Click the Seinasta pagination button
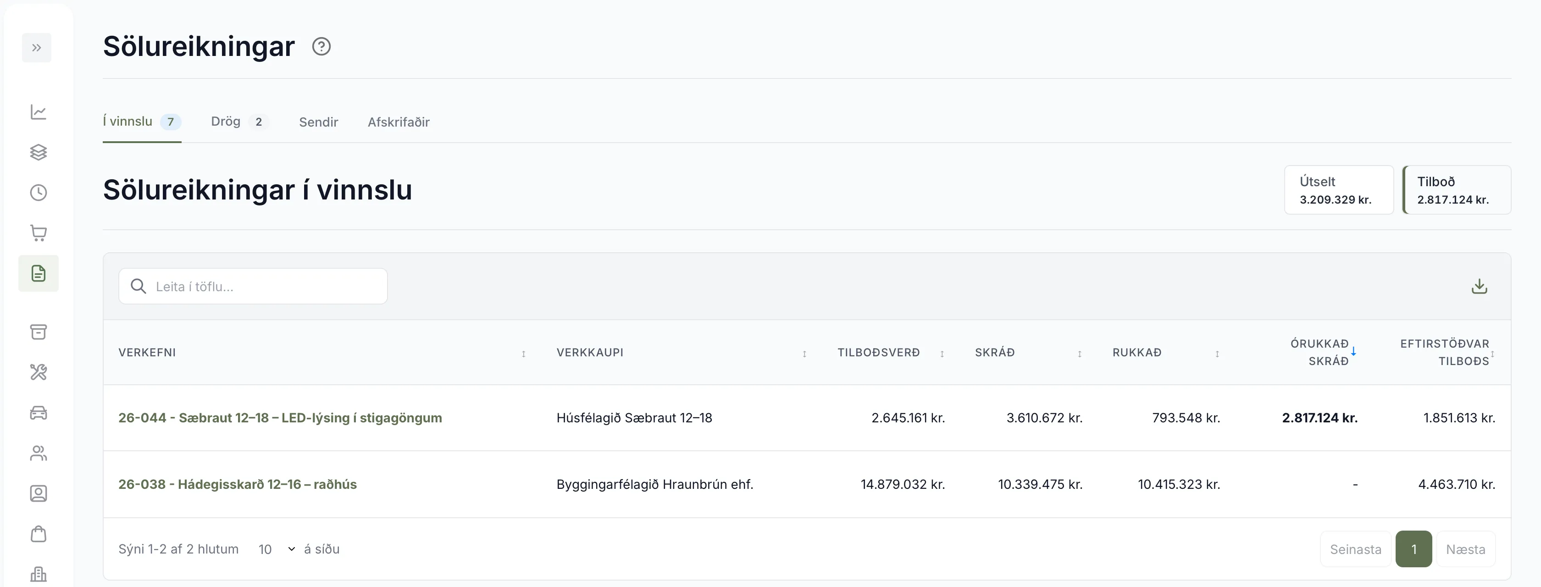Screen dimensions: 1541x587 click(1356, 549)
